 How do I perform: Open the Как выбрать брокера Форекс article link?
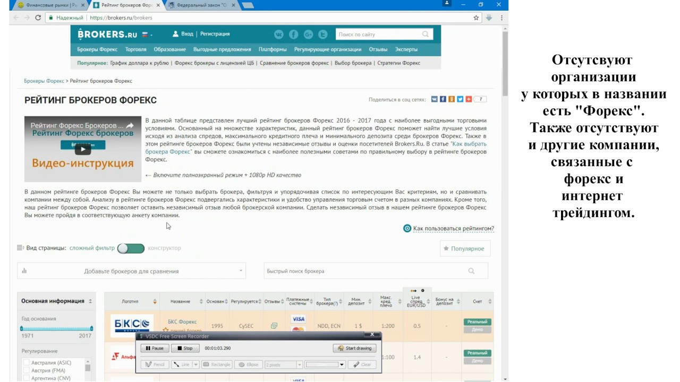point(316,147)
